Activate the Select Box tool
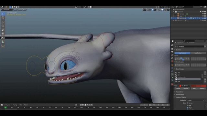This screenshot has width=207, height=116. (3, 14)
